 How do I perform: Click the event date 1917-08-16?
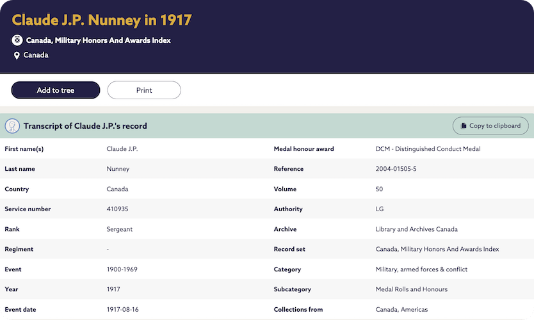[x=122, y=310]
